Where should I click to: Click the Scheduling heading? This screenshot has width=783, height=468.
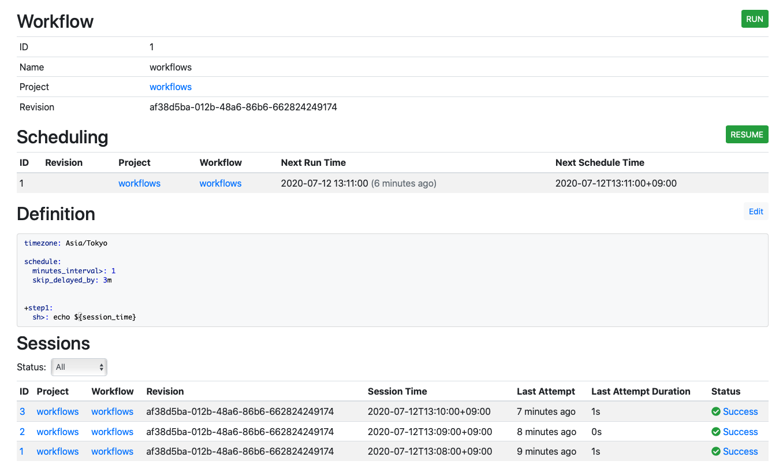[x=62, y=137]
